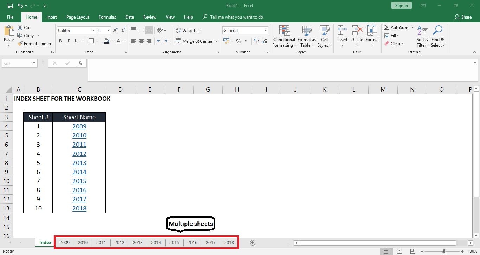This screenshot has width=480, height=255.
Task: Open the File menu
Action: (10, 17)
